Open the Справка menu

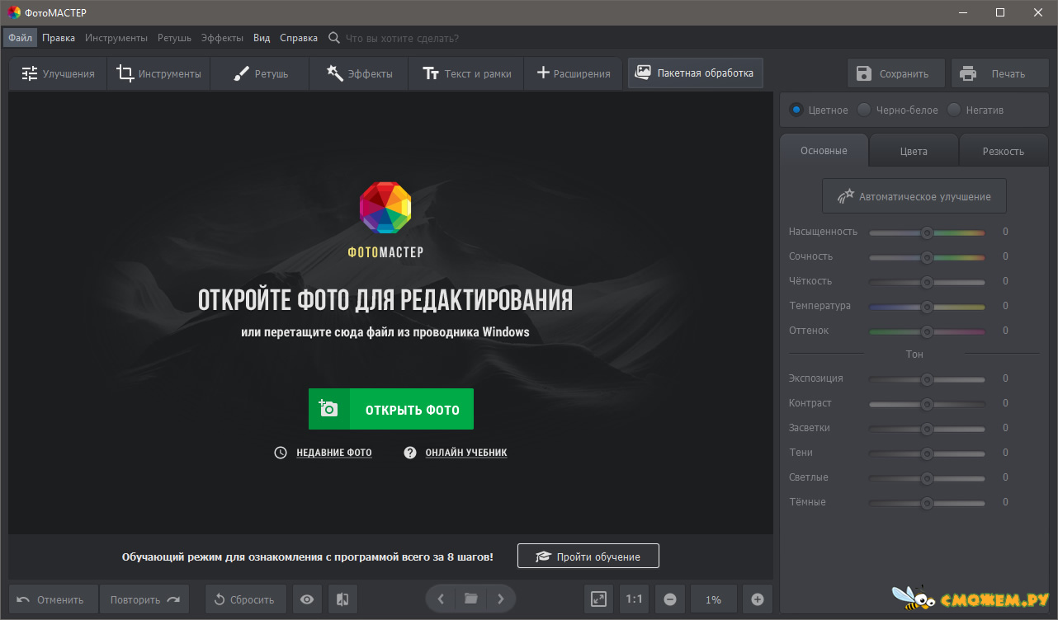299,38
